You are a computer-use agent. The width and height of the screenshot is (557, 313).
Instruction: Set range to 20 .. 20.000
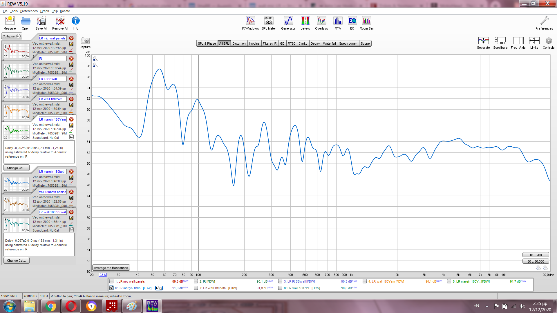[x=536, y=261]
